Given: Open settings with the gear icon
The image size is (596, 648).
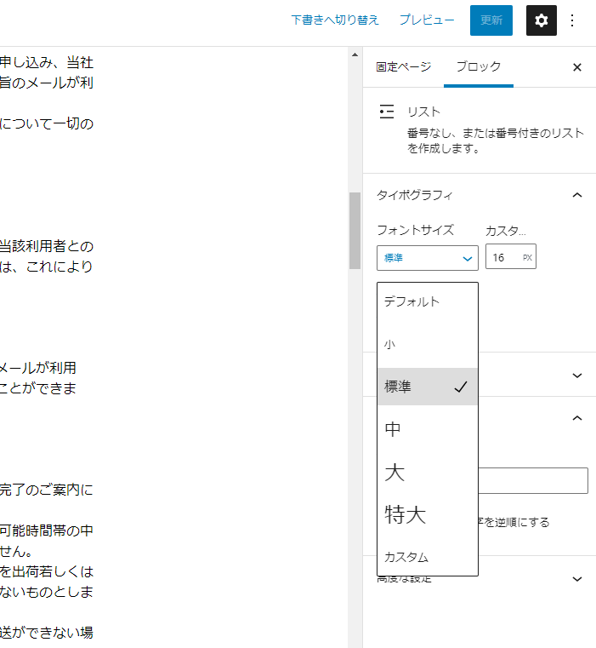Looking at the screenshot, I should pyautogui.click(x=541, y=20).
